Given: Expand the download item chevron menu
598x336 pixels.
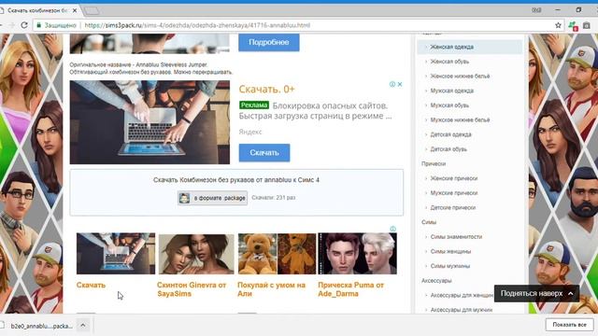Looking at the screenshot, I should (83, 326).
